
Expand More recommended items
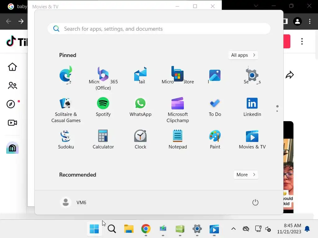click(246, 175)
